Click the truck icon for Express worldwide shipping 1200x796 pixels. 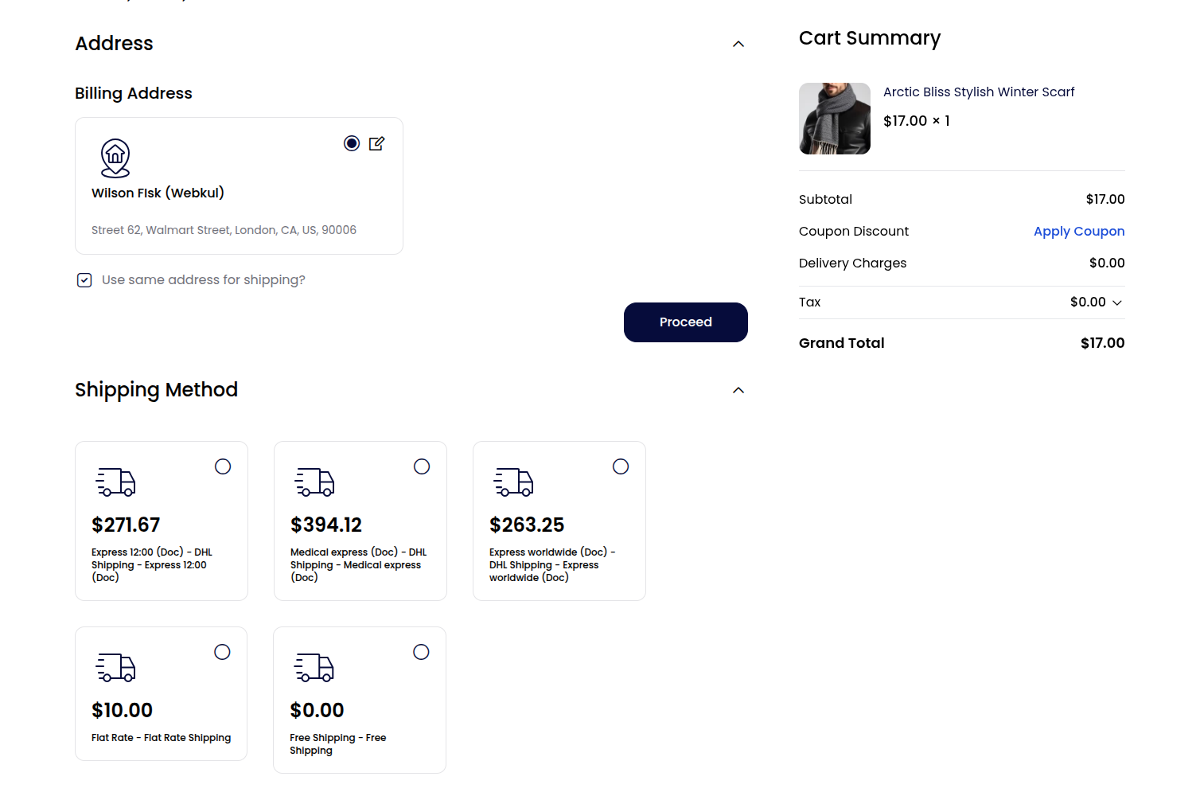[x=513, y=482]
